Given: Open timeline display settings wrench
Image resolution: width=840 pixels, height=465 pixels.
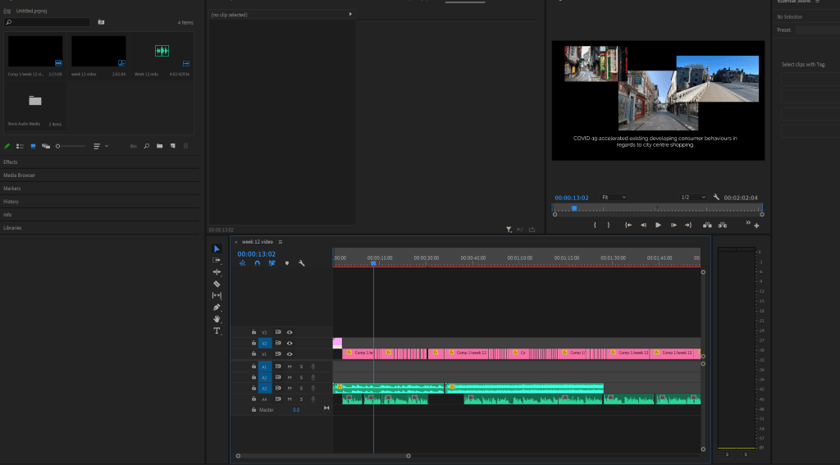Looking at the screenshot, I should pyautogui.click(x=302, y=263).
